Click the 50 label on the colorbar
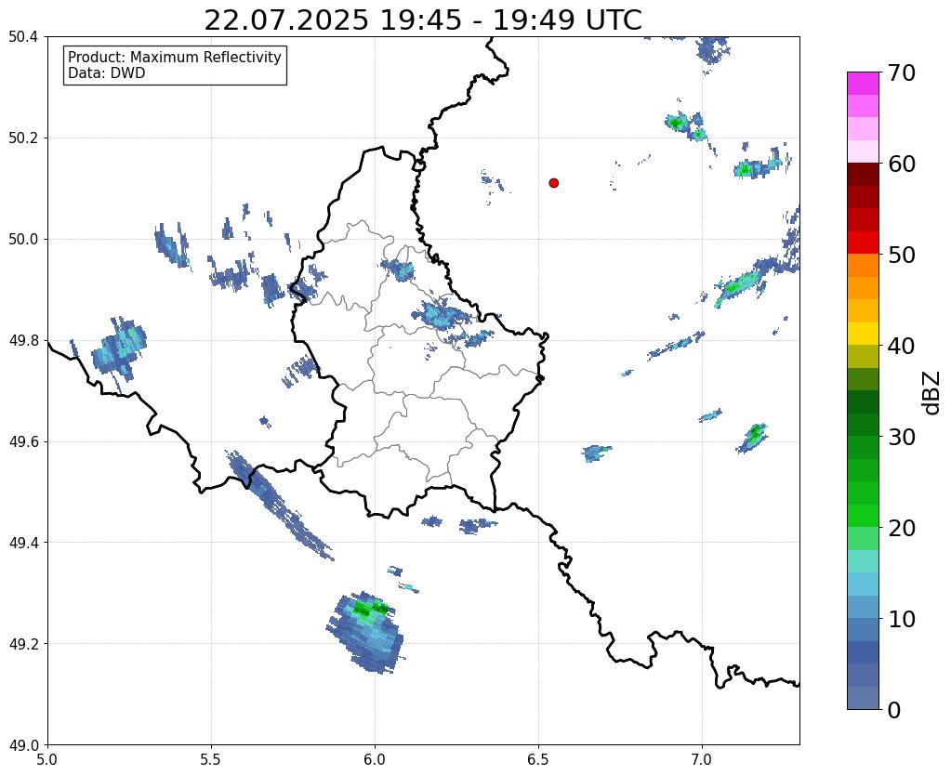The image size is (951, 775). click(902, 255)
